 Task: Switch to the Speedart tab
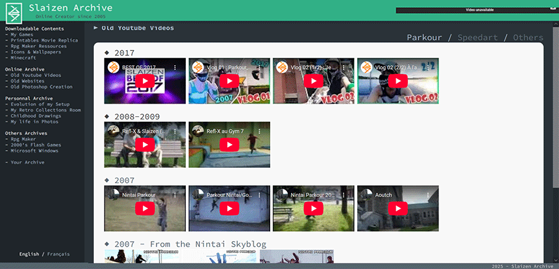(x=478, y=37)
